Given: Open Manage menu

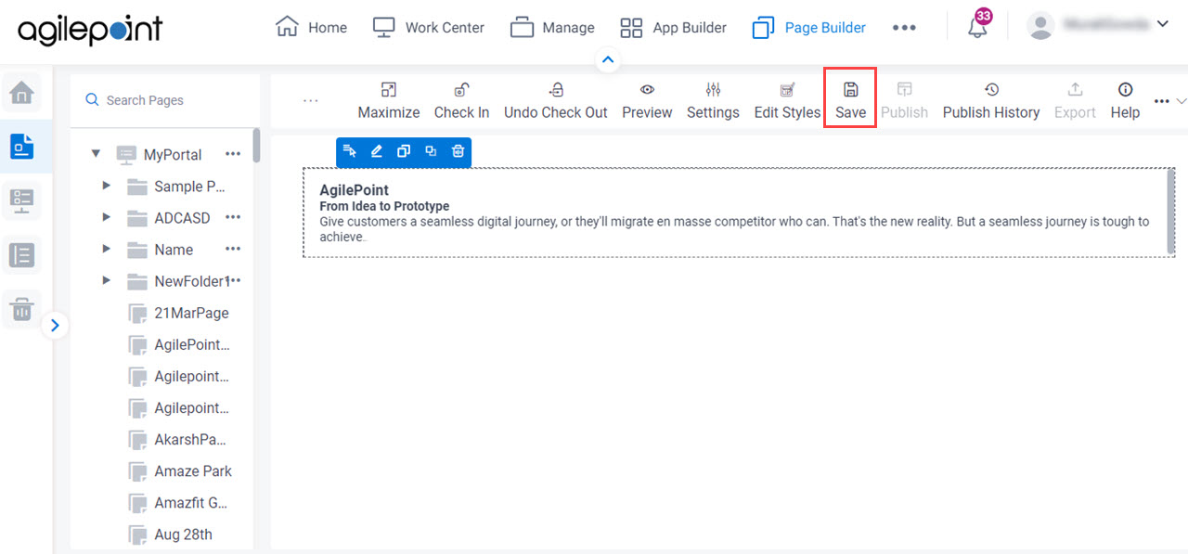Looking at the screenshot, I should (552, 27).
